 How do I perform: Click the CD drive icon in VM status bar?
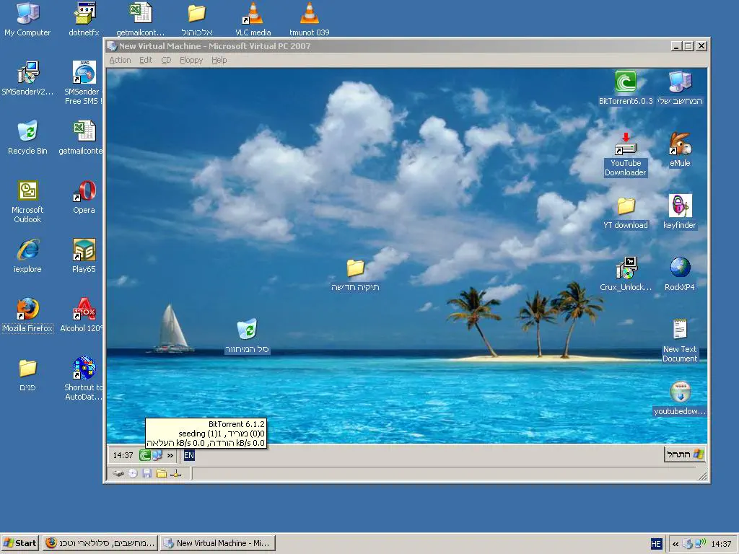(x=133, y=474)
